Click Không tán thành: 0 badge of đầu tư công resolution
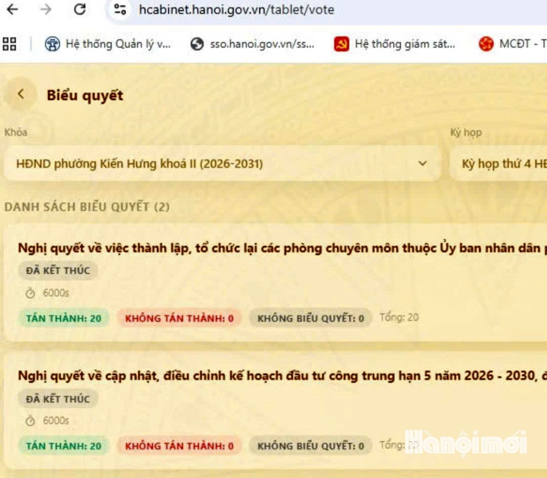The width and height of the screenshot is (547, 478). point(179,446)
